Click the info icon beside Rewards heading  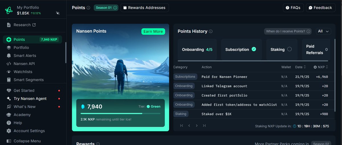(x=98, y=144)
